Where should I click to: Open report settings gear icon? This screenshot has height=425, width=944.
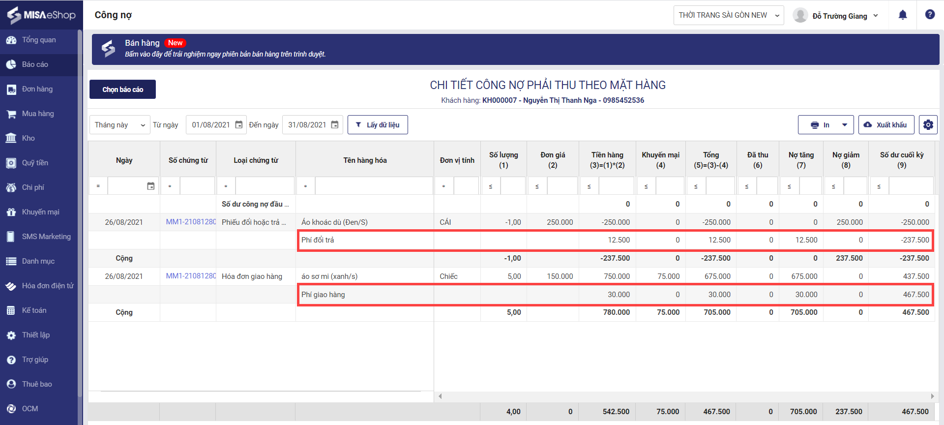(x=928, y=125)
